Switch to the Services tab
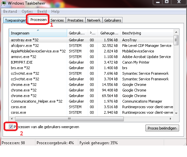Image resolution: width=187 pixels, height=157 pixels. pyautogui.click(x=57, y=20)
